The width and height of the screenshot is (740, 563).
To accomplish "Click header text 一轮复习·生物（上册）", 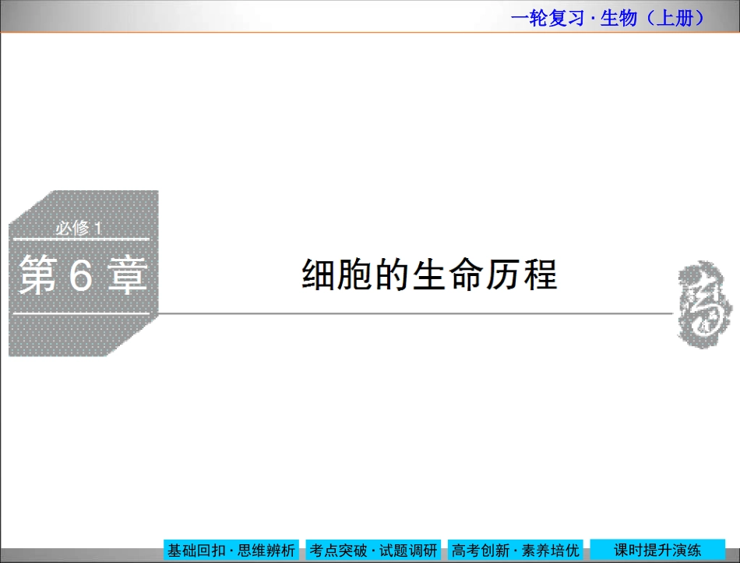I will point(607,18).
